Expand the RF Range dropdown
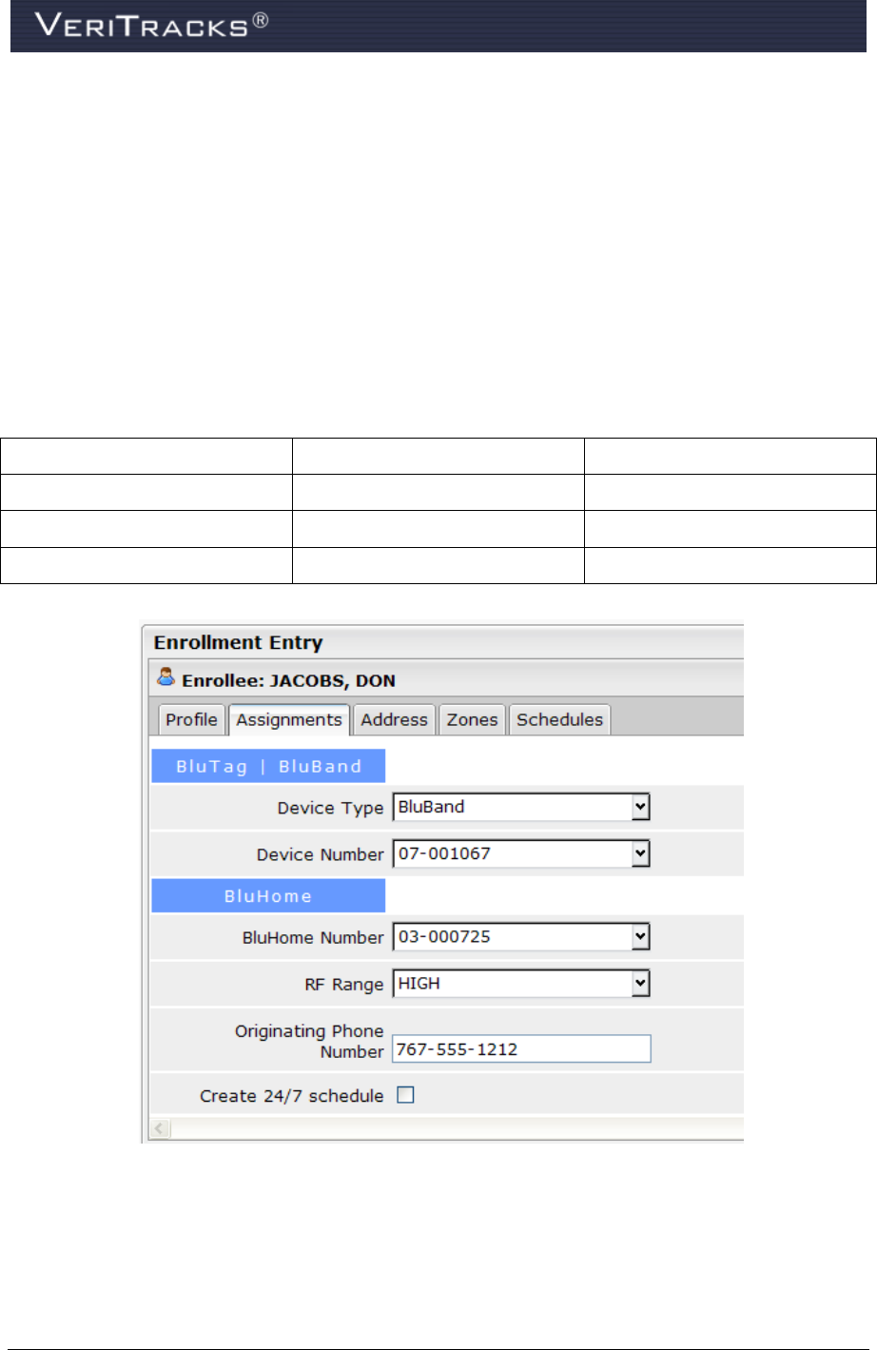877x1350 pixels. (x=521, y=984)
